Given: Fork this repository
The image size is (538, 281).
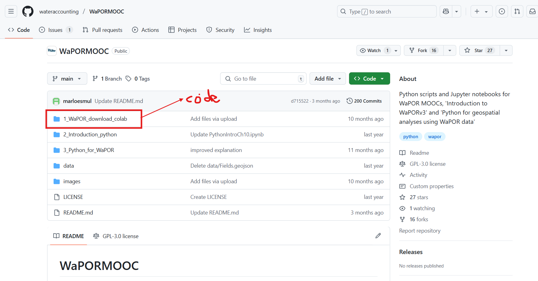Looking at the screenshot, I should (424, 51).
